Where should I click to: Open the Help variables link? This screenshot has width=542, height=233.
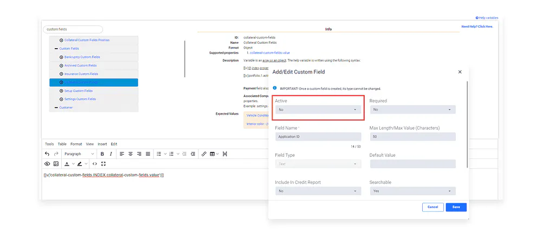pyautogui.click(x=487, y=18)
